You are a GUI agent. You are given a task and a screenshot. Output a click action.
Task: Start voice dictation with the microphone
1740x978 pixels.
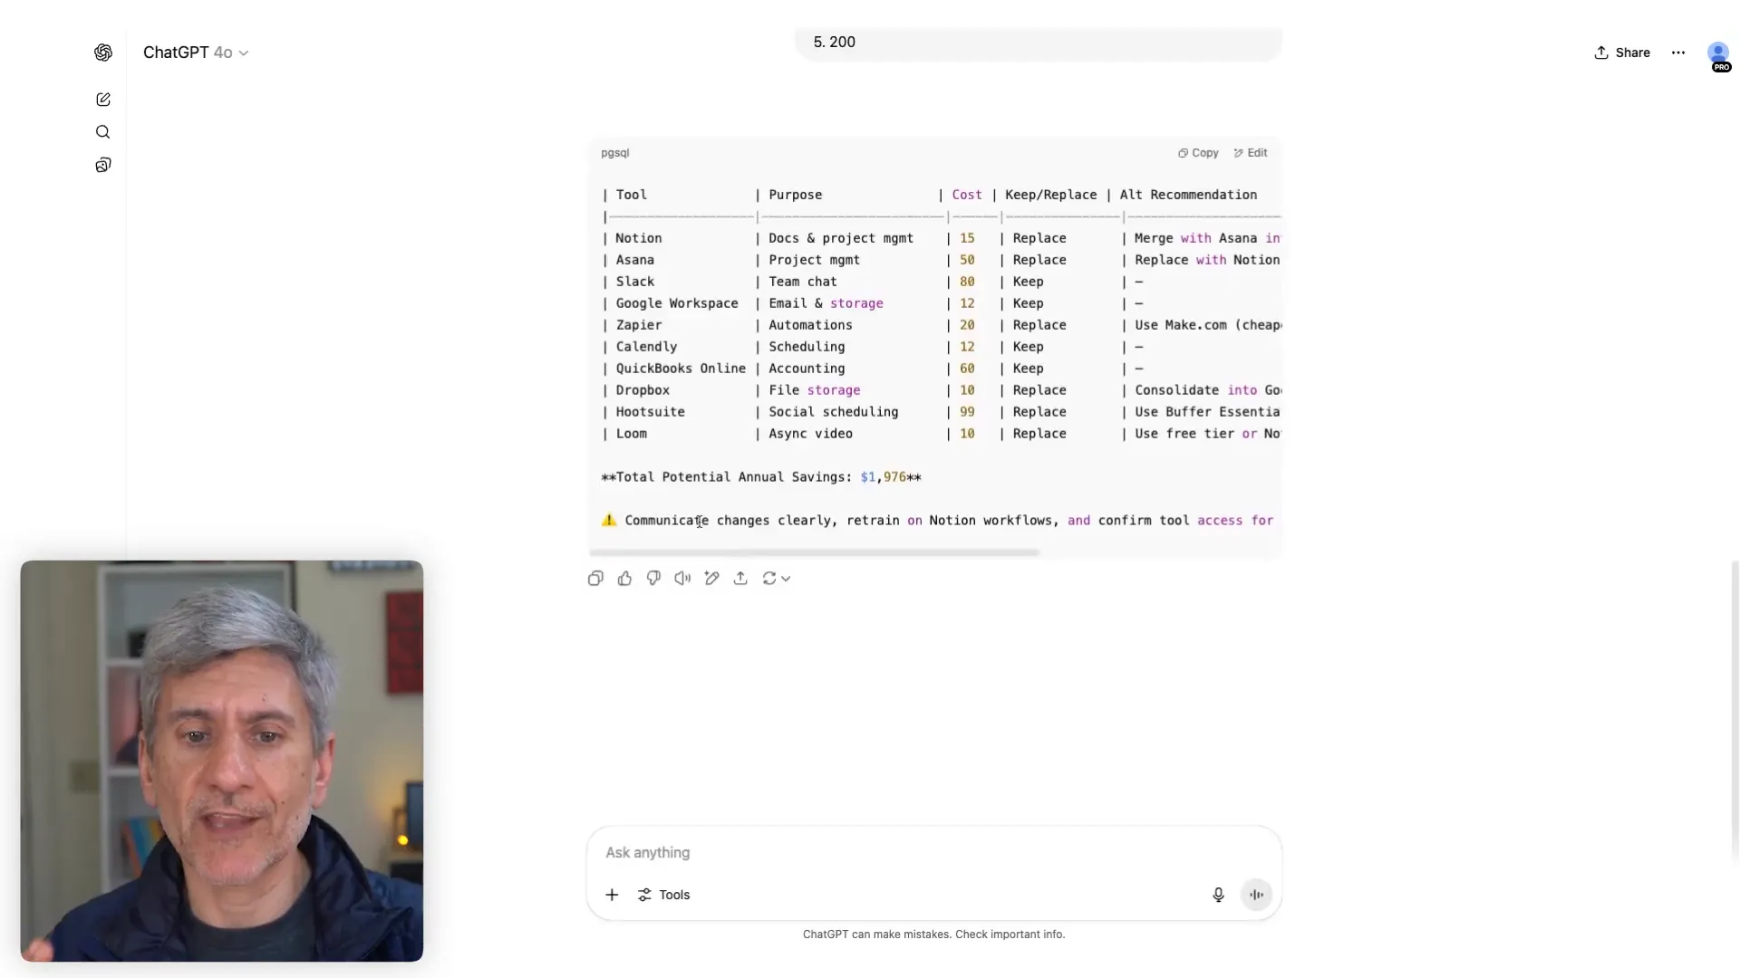1218,895
